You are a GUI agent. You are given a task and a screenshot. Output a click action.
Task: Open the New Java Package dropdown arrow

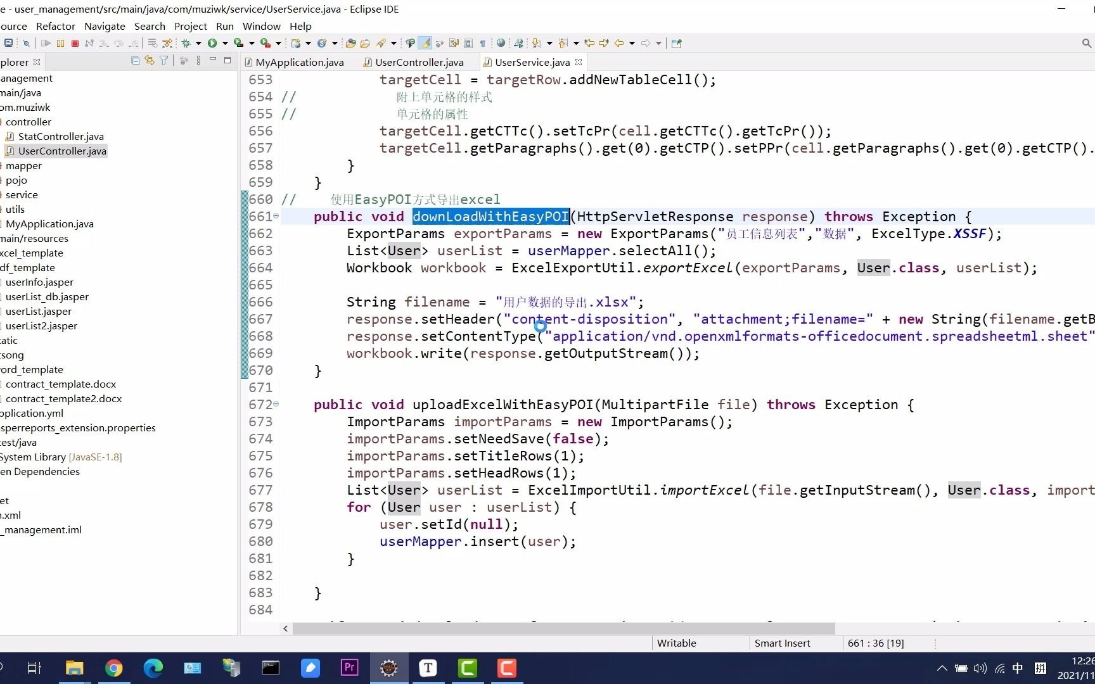tap(308, 43)
